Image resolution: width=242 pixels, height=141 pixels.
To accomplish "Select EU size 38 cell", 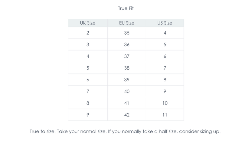I will click(127, 68).
